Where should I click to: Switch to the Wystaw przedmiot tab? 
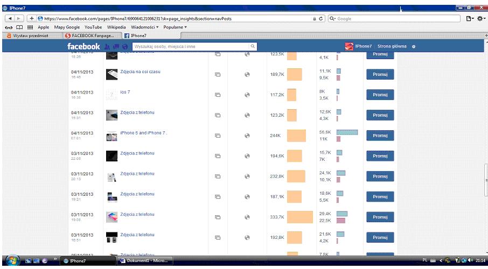(x=32, y=36)
